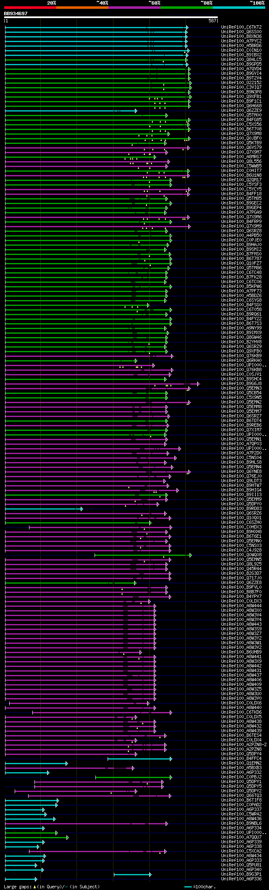Open hit UniRef100_C0PBJ2

[241, 777]
